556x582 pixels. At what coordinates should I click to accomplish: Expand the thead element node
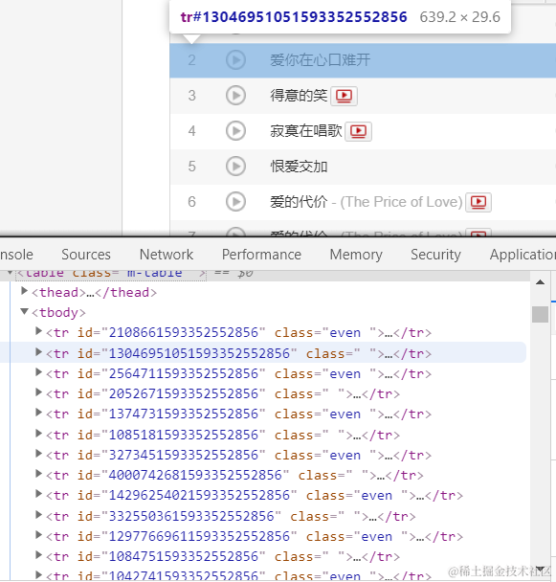pyautogui.click(x=25, y=291)
